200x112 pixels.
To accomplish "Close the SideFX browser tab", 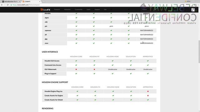I will (40, 2).
